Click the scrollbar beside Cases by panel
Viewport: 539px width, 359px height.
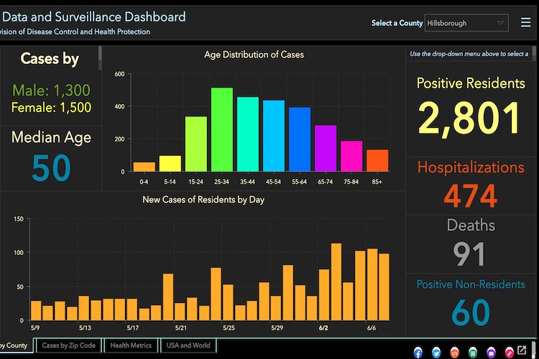point(100,57)
